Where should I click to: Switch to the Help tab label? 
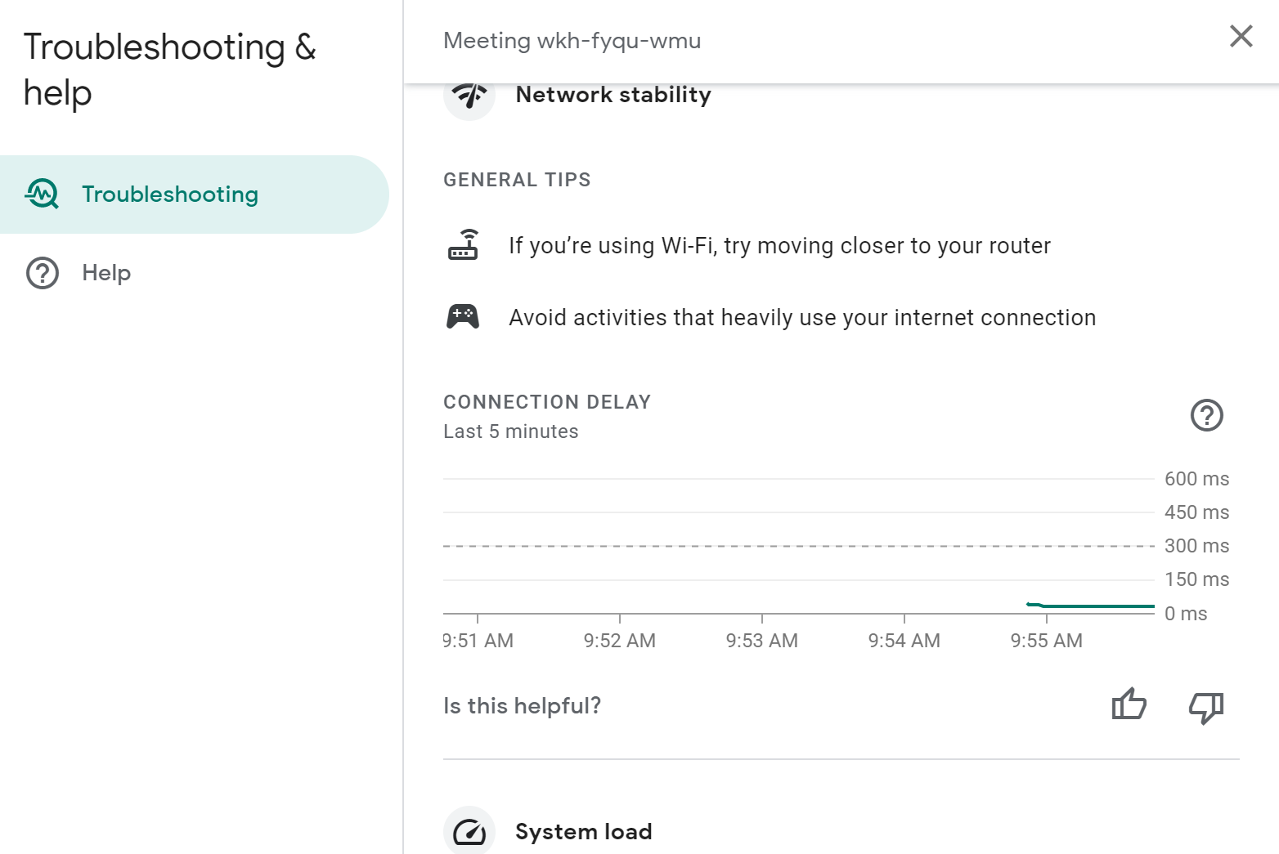pyautogui.click(x=106, y=273)
